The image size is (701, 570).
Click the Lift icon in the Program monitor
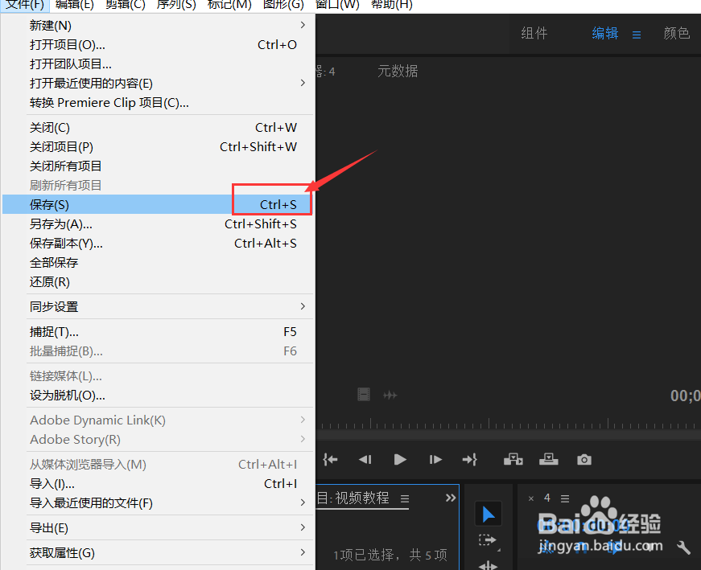513,459
